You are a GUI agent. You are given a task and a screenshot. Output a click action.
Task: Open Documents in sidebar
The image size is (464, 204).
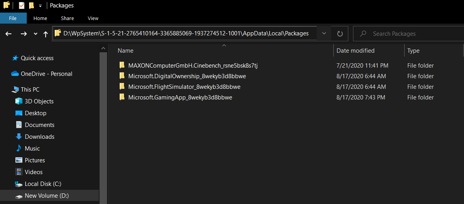click(x=40, y=125)
